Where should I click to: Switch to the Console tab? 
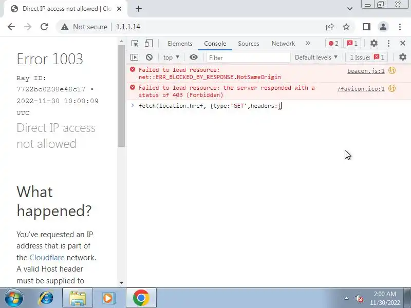pyautogui.click(x=215, y=44)
